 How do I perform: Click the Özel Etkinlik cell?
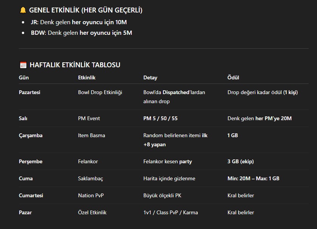click(92, 213)
